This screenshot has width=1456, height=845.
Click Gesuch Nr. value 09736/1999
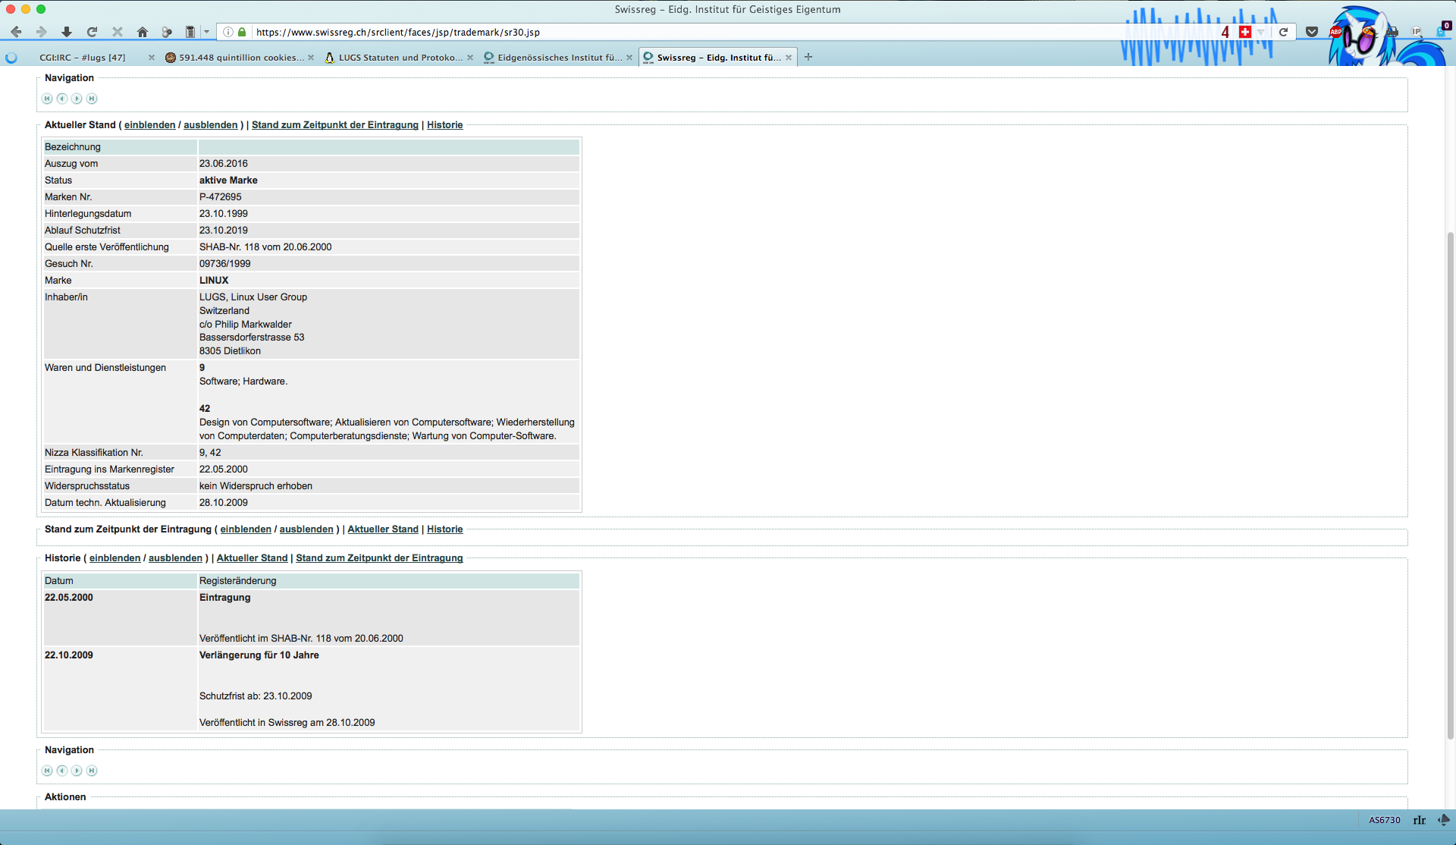224,264
